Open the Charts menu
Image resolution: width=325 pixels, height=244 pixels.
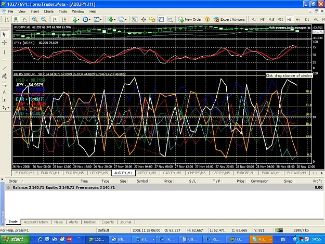click(48, 11)
